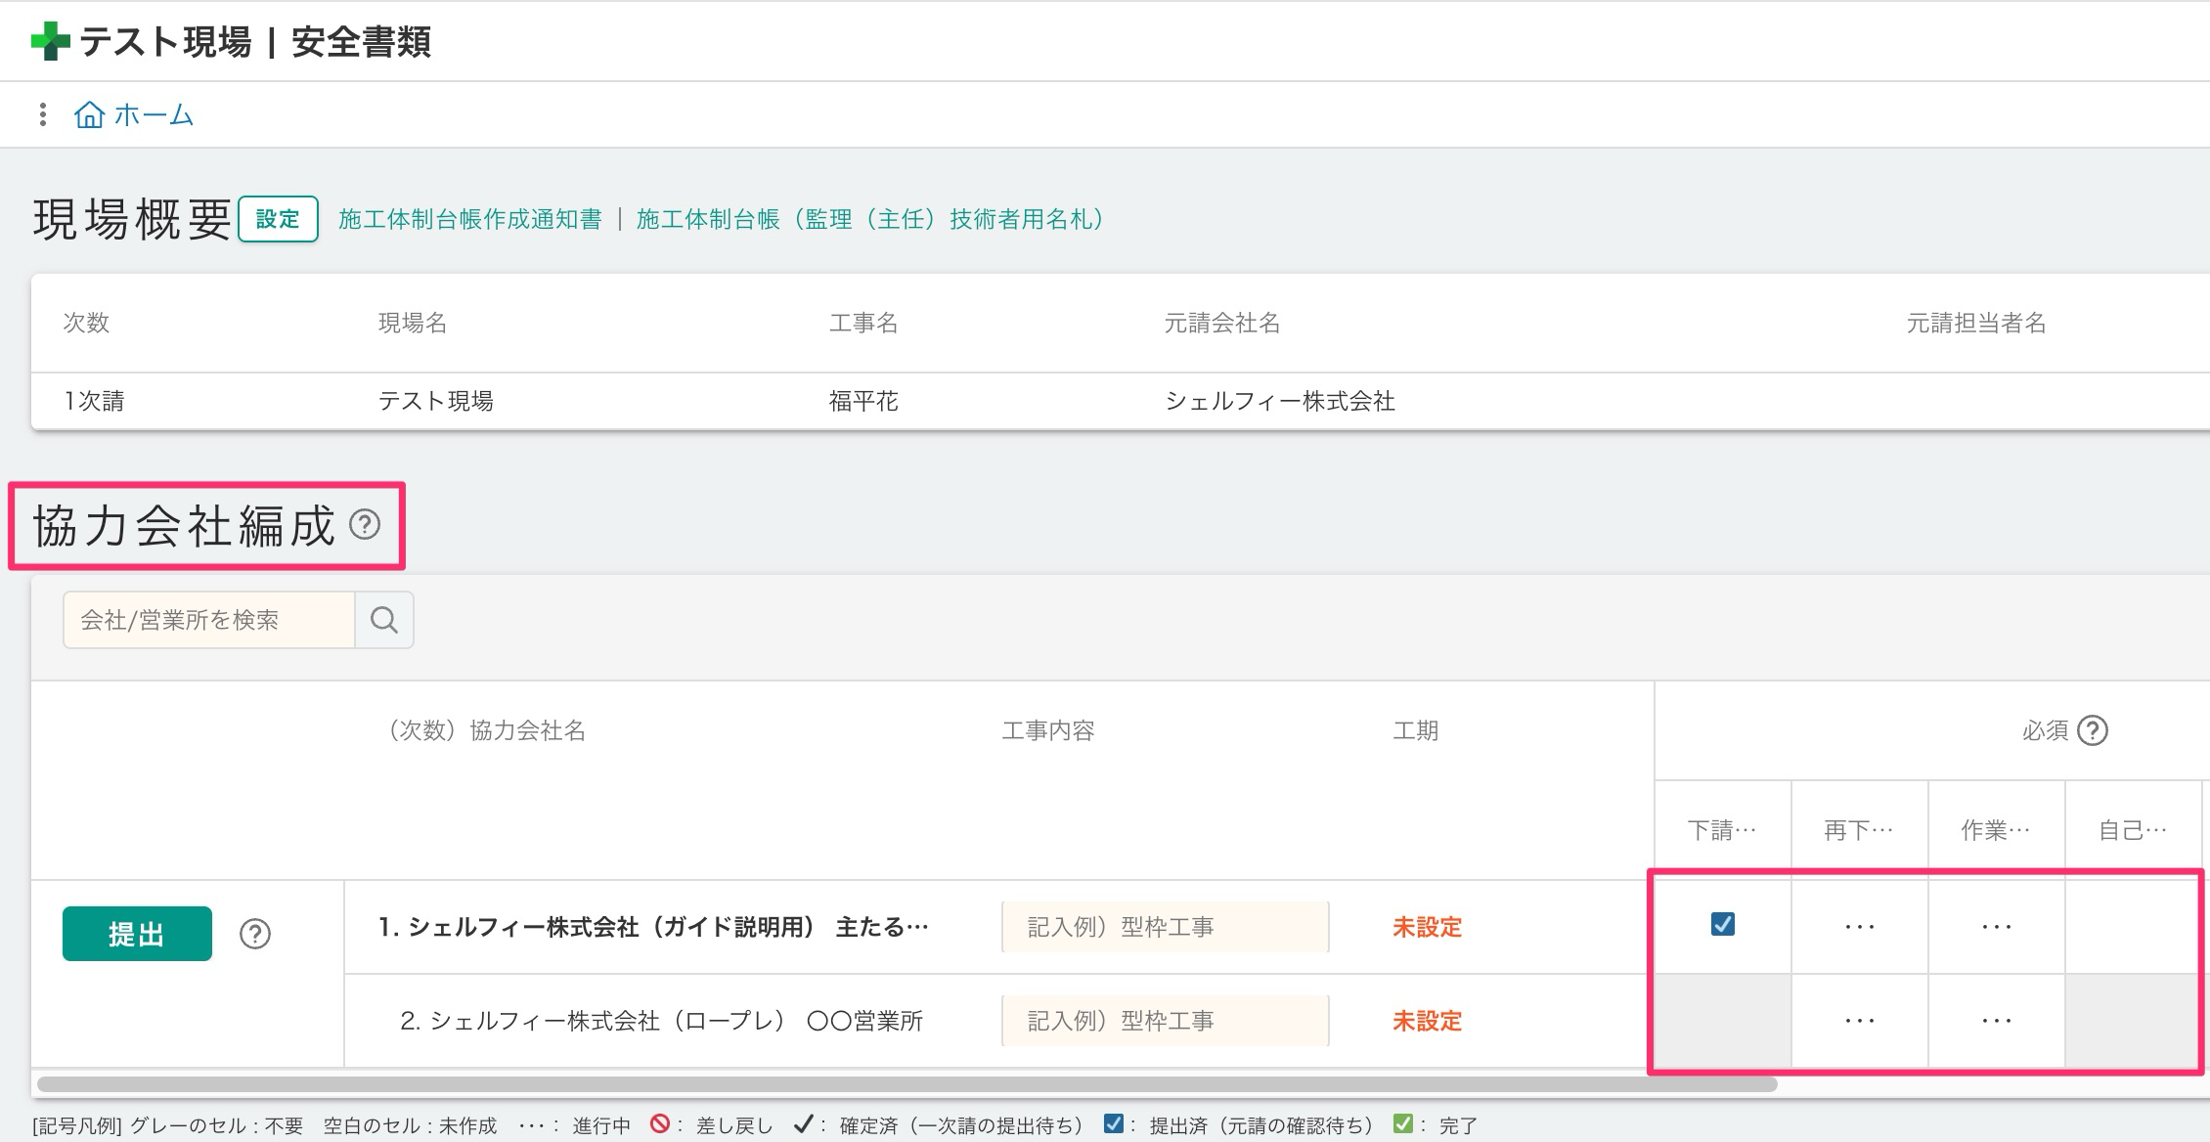The width and height of the screenshot is (2210, 1142).
Task: Click the 設定 button next to 現場概要
Action: click(279, 219)
